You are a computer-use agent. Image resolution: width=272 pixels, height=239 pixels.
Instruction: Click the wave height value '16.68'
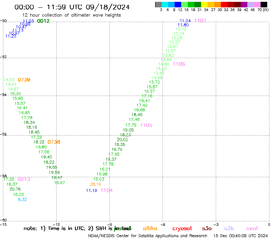[139, 110]
